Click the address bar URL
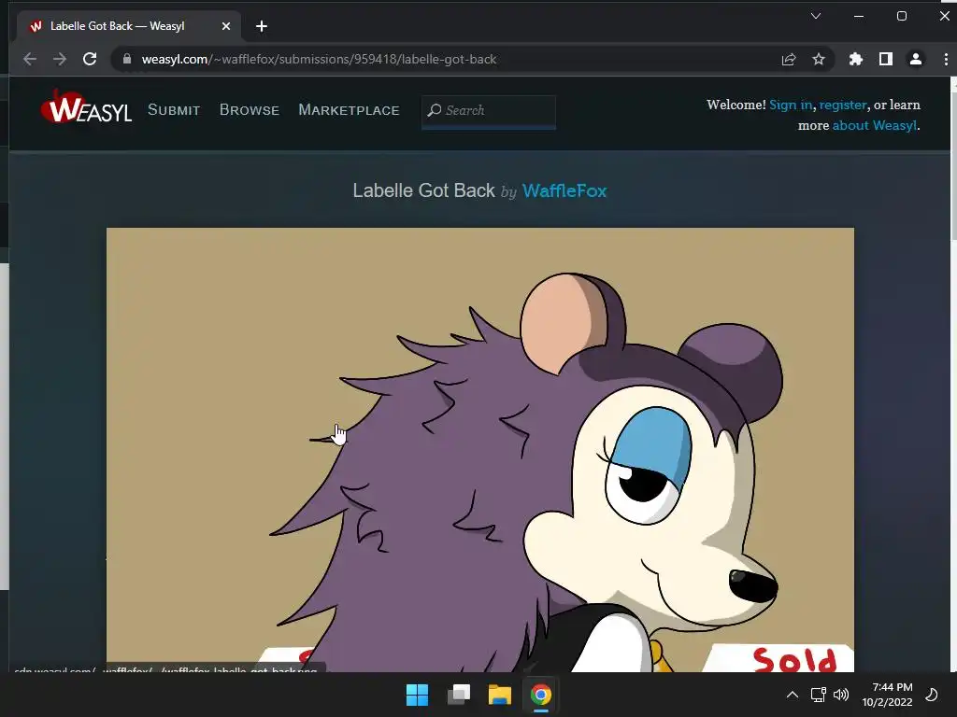This screenshot has height=717, width=957. tap(320, 59)
